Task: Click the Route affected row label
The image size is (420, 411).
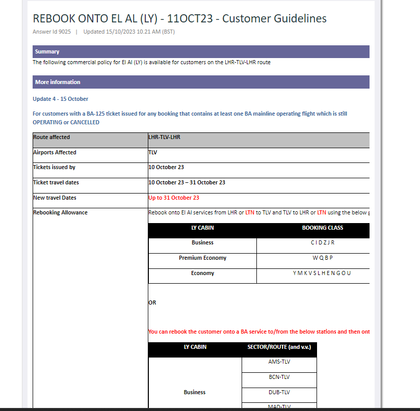Action: 51,137
